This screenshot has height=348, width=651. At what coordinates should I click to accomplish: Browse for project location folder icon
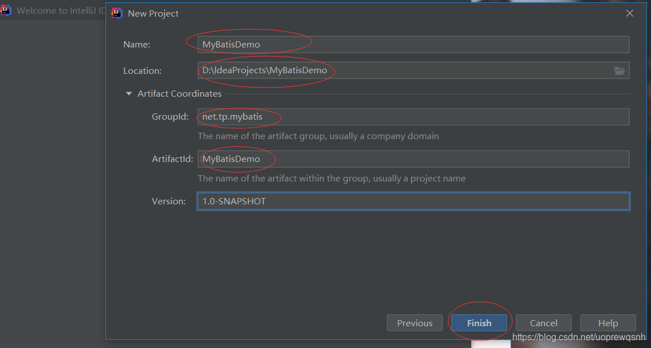(x=619, y=70)
